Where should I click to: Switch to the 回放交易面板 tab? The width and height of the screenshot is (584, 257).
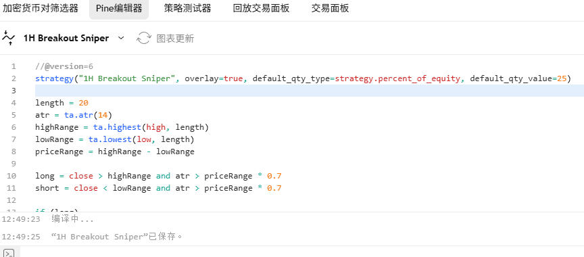[261, 9]
